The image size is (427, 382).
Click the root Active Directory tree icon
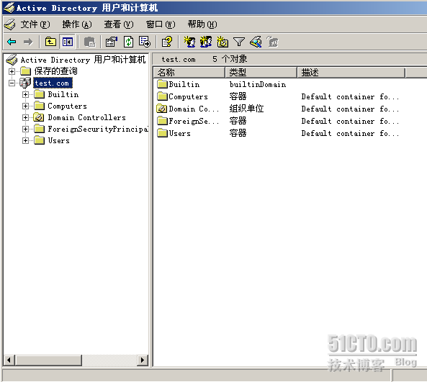click(x=12, y=60)
